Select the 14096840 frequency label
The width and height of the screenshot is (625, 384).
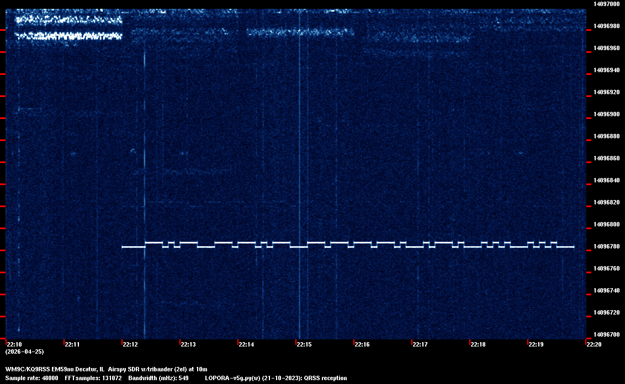coord(606,180)
